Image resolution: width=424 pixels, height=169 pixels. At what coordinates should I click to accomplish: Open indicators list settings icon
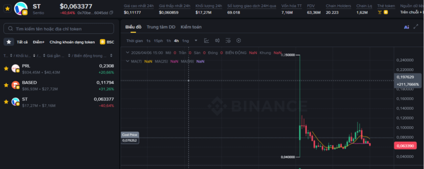pos(228,41)
